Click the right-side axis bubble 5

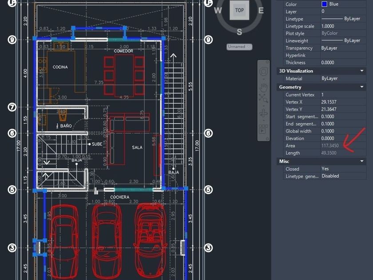point(208,190)
